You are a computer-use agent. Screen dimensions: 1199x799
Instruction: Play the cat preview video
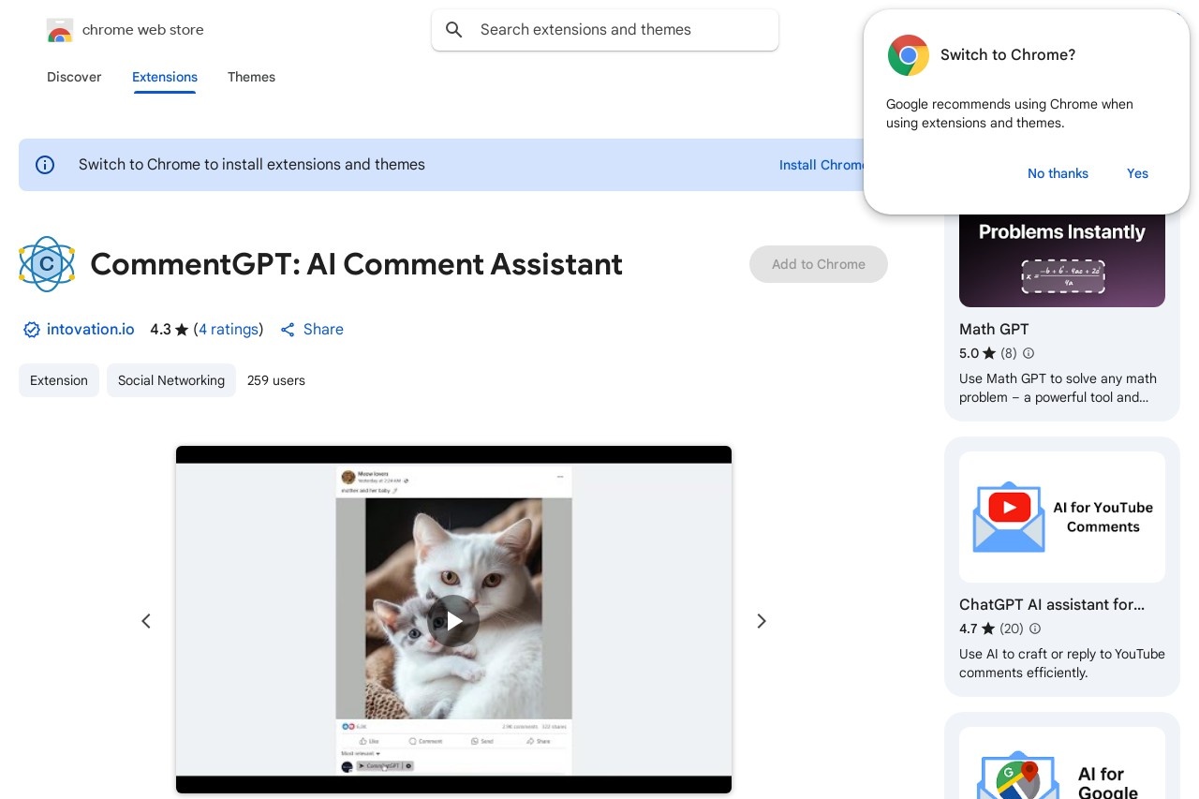pos(453,621)
